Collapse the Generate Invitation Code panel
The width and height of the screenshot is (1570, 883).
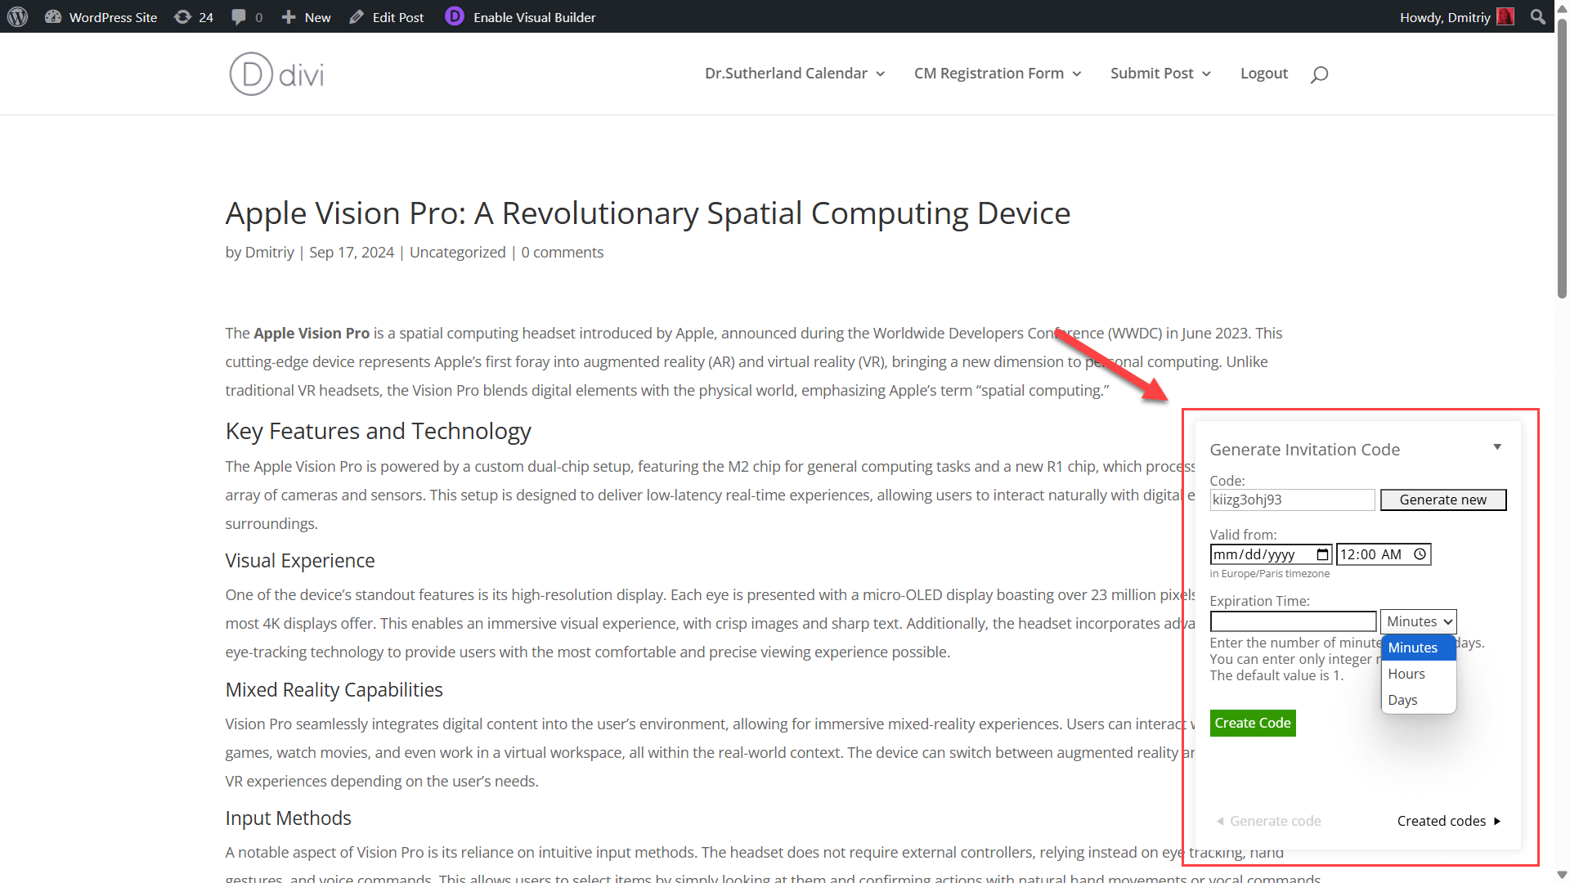1497,447
